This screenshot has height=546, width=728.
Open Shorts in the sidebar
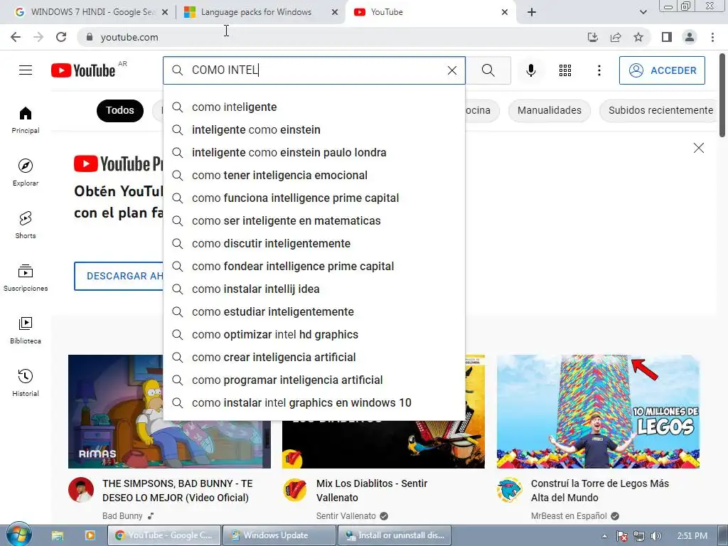pos(26,225)
